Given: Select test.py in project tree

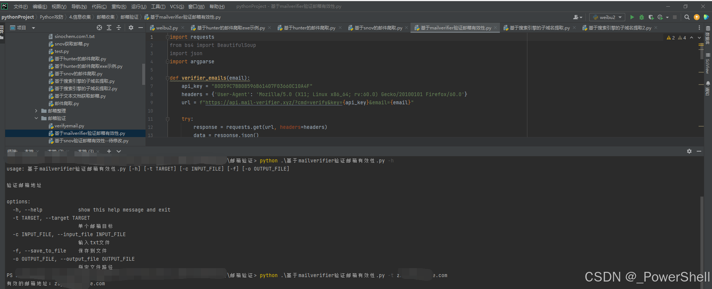Looking at the screenshot, I should [x=62, y=51].
